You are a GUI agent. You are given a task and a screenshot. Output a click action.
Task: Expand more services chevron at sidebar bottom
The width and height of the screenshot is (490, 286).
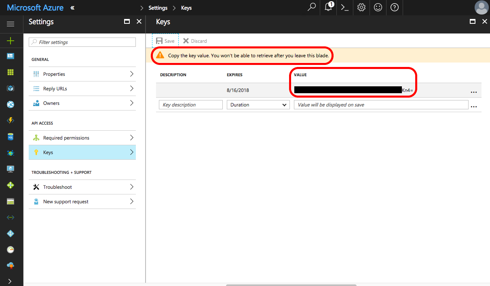tap(10, 281)
